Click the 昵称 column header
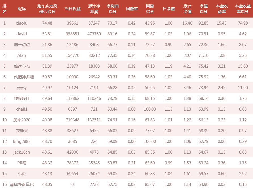The height and width of the screenshot is (189, 253). pyautogui.click(x=22, y=9)
